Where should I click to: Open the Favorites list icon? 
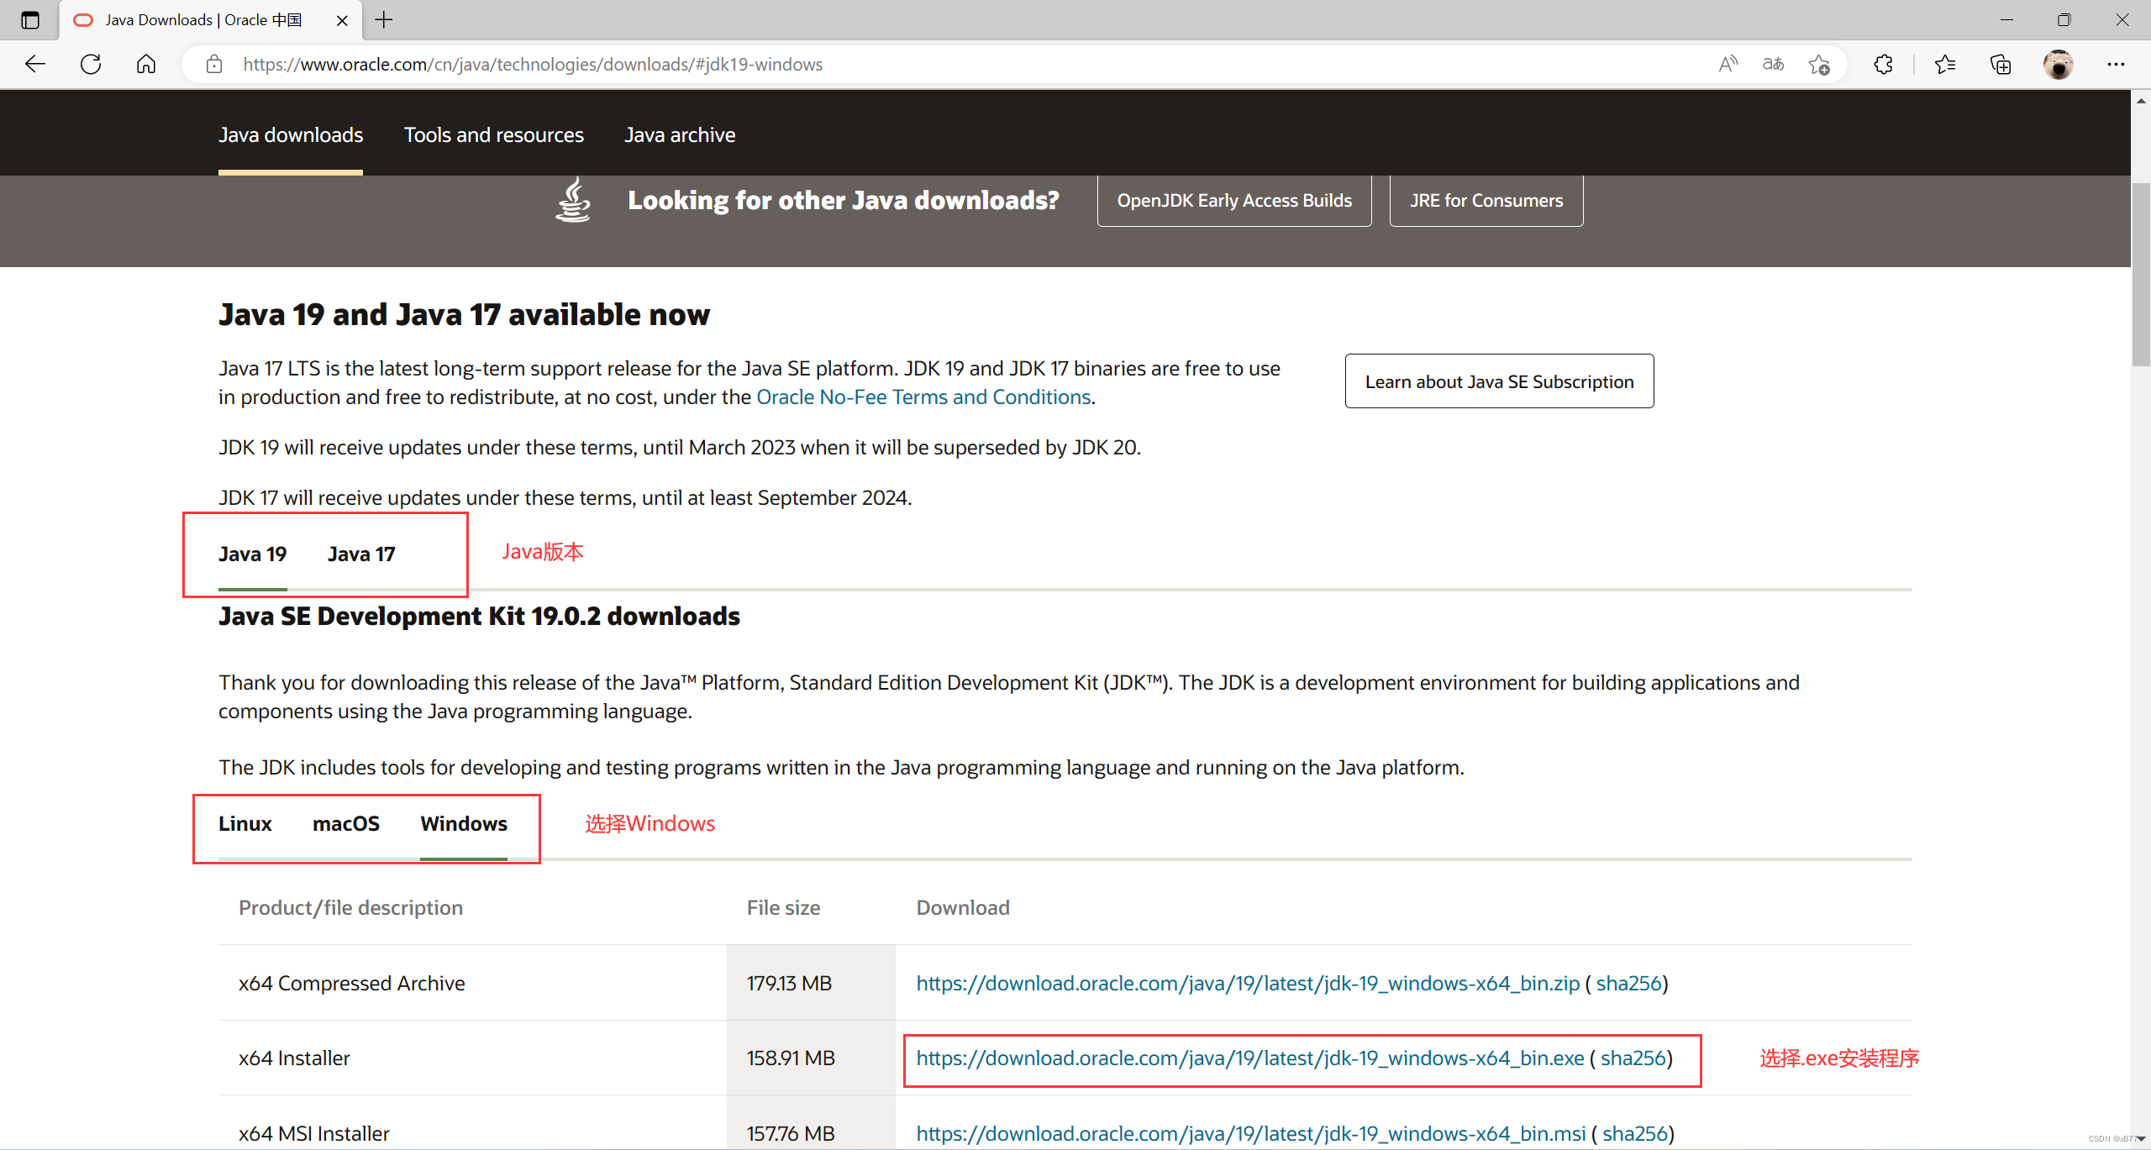pyautogui.click(x=1944, y=64)
